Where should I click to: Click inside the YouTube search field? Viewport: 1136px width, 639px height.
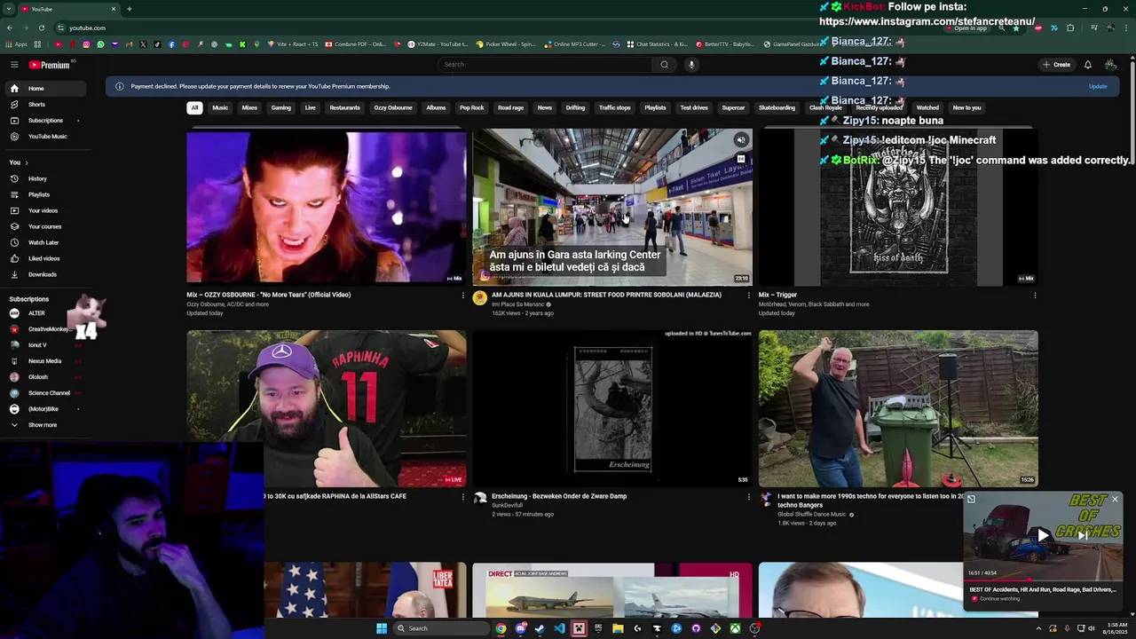click(546, 64)
